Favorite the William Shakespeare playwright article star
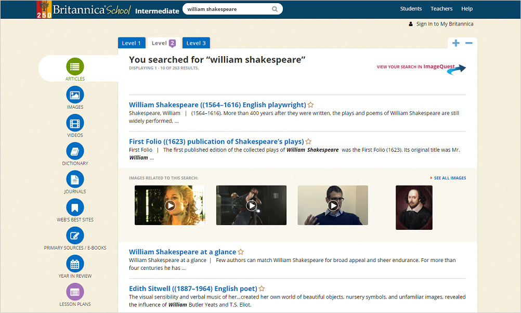Screen dimensions: 521x313 click(310, 105)
